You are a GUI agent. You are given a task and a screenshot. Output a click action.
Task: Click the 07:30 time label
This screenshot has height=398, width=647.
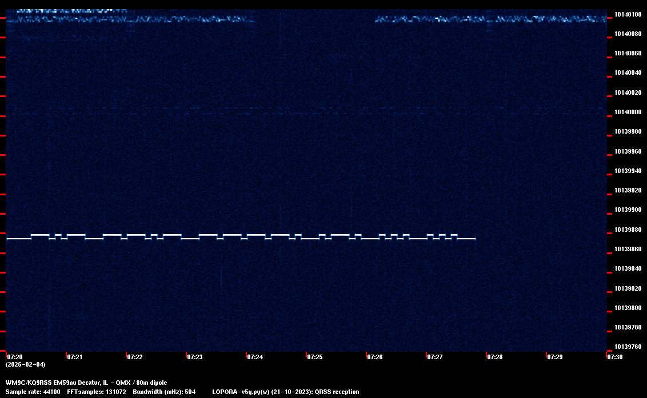pos(614,357)
